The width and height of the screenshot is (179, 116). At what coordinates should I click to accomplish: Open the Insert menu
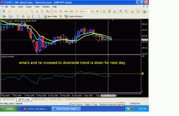(20, 7)
